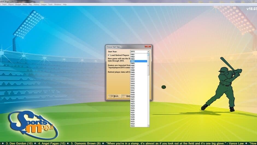This screenshot has width=257, height=145.
Task: Select year 1901 from the list
Action: click(x=139, y=54)
